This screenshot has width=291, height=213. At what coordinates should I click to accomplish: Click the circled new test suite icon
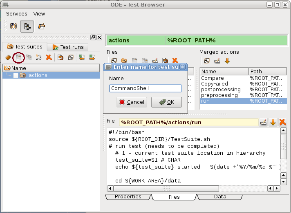pyautogui.click(x=18, y=58)
